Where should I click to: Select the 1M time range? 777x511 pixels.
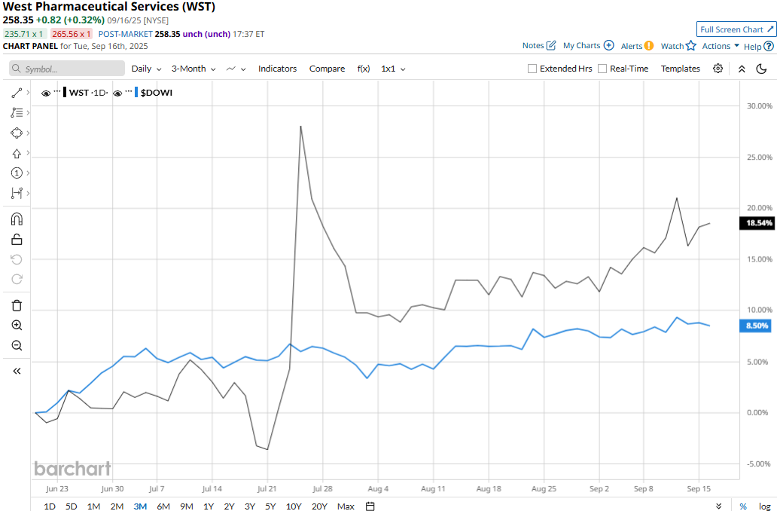[93, 506]
